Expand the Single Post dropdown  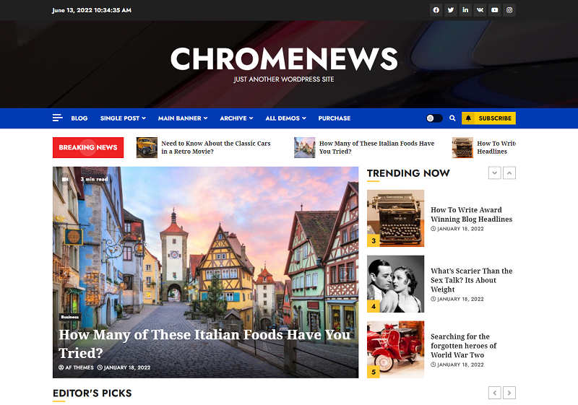pyautogui.click(x=123, y=118)
